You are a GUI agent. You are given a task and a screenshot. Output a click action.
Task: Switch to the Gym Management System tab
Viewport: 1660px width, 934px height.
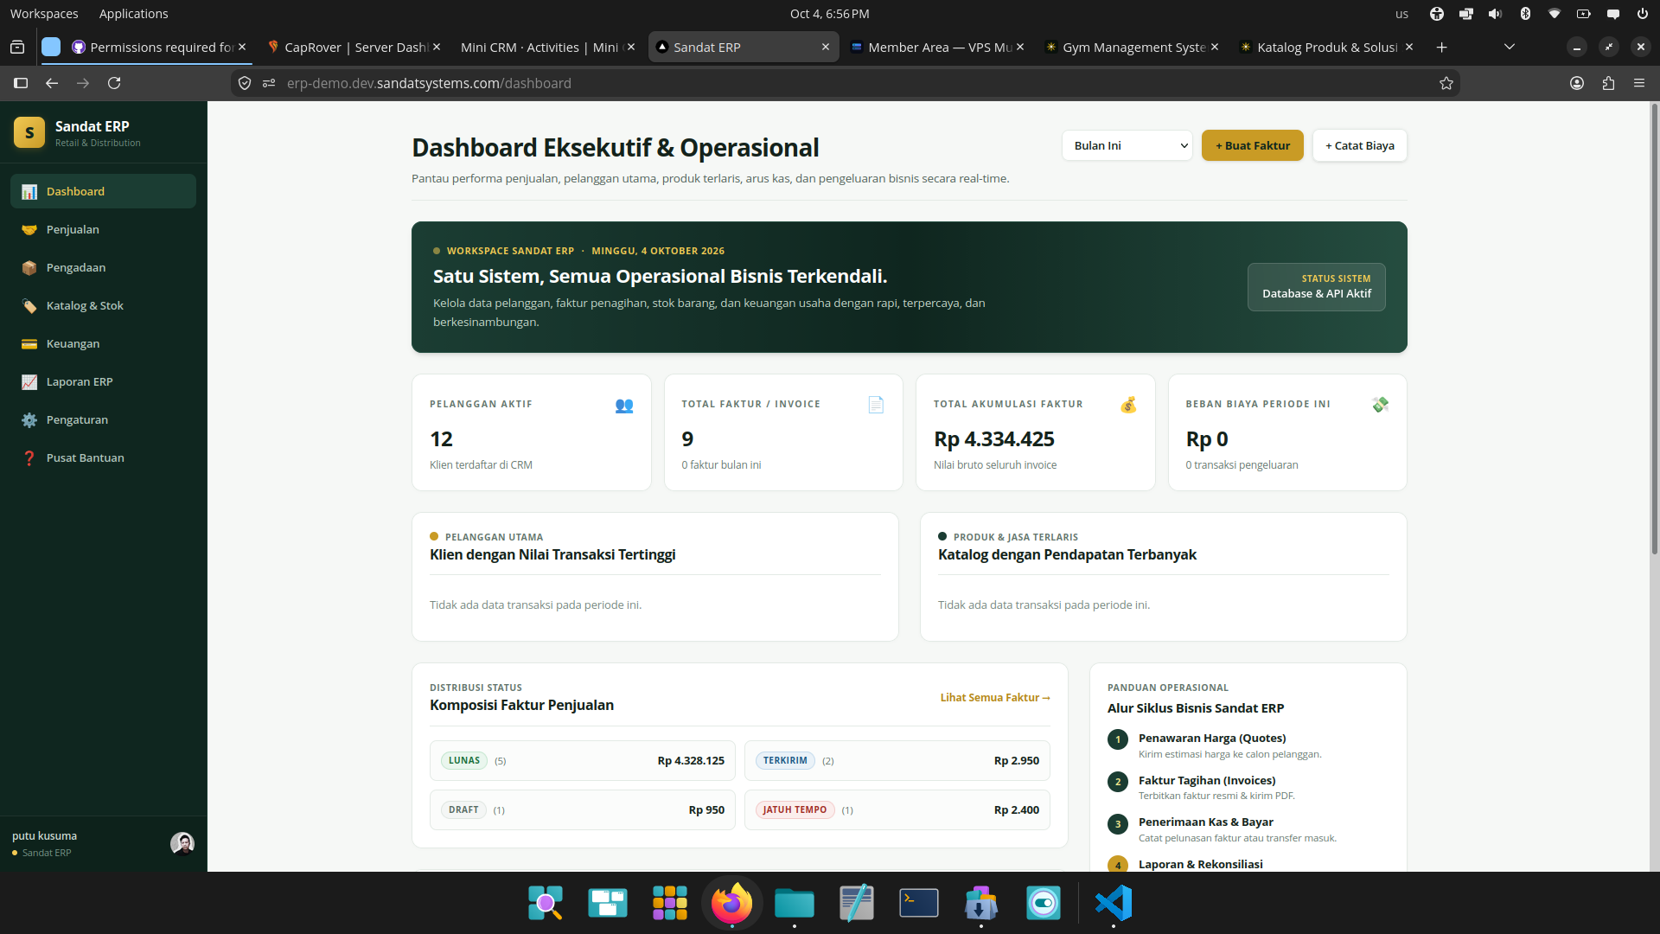tap(1131, 47)
